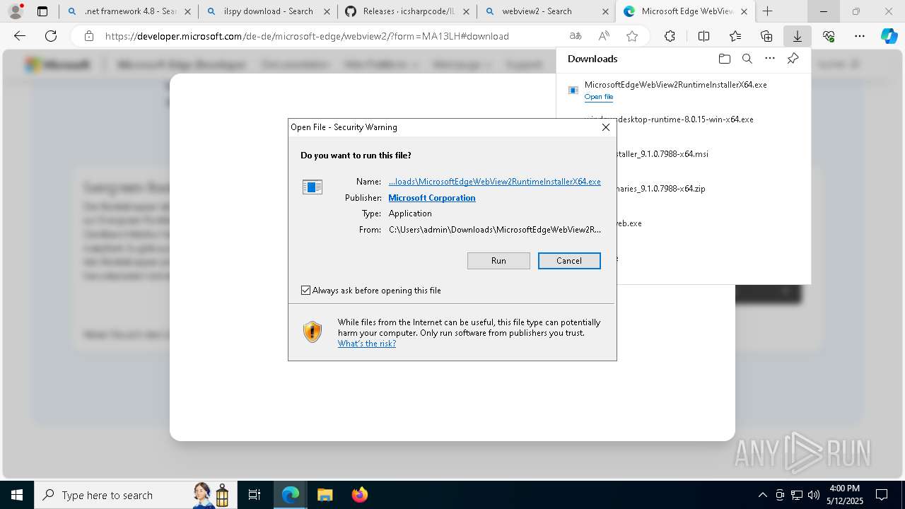Image resolution: width=905 pixels, height=509 pixels.
Task: Switch to webview2 Search tab
Action: pos(546,11)
